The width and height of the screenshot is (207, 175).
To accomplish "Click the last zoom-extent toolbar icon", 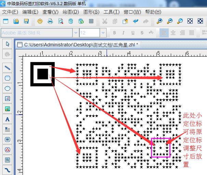I will click(x=200, y=21).
